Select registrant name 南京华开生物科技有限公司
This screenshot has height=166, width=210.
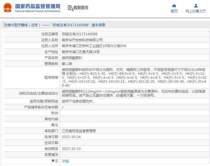(82, 40)
